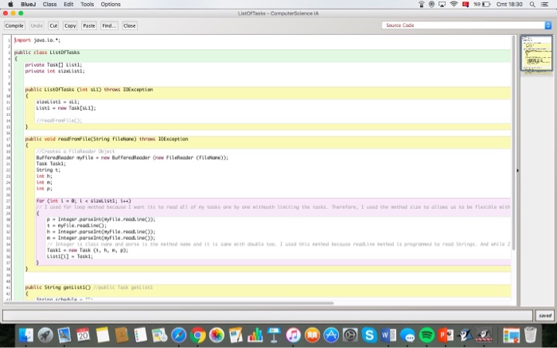Open Find... in the editor toolbar
The image size is (557, 348).
(109, 25)
